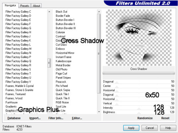Image resolution: width=178 pixels, height=133 pixels.
Task: Click the Cancel button
Action: 150,128
